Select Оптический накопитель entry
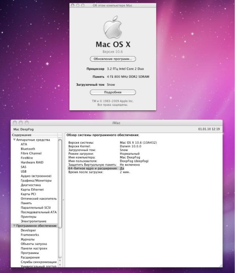This screenshot has height=273, width=235. 38,199
